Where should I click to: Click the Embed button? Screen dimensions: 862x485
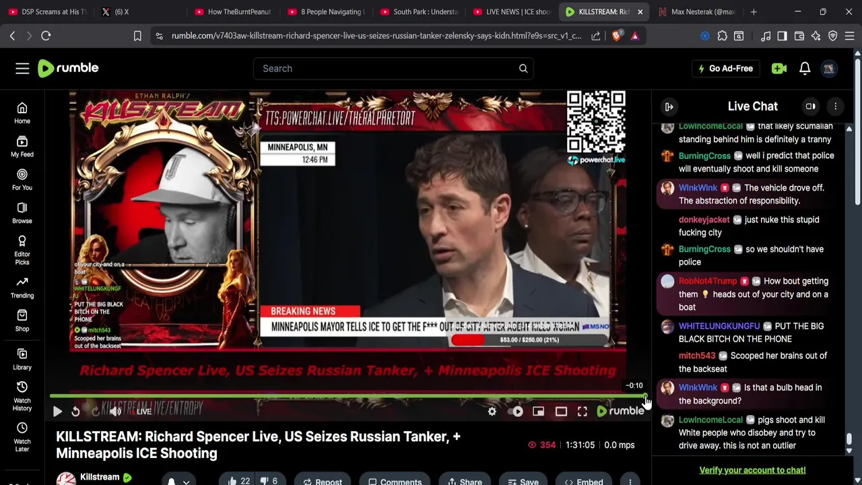584,481
